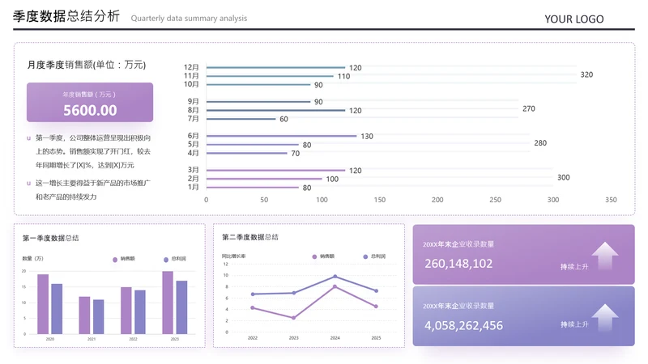Screen dimensions: 648x364
Task: Click the 350 tick on the horizontal axis
Action: click(x=611, y=200)
